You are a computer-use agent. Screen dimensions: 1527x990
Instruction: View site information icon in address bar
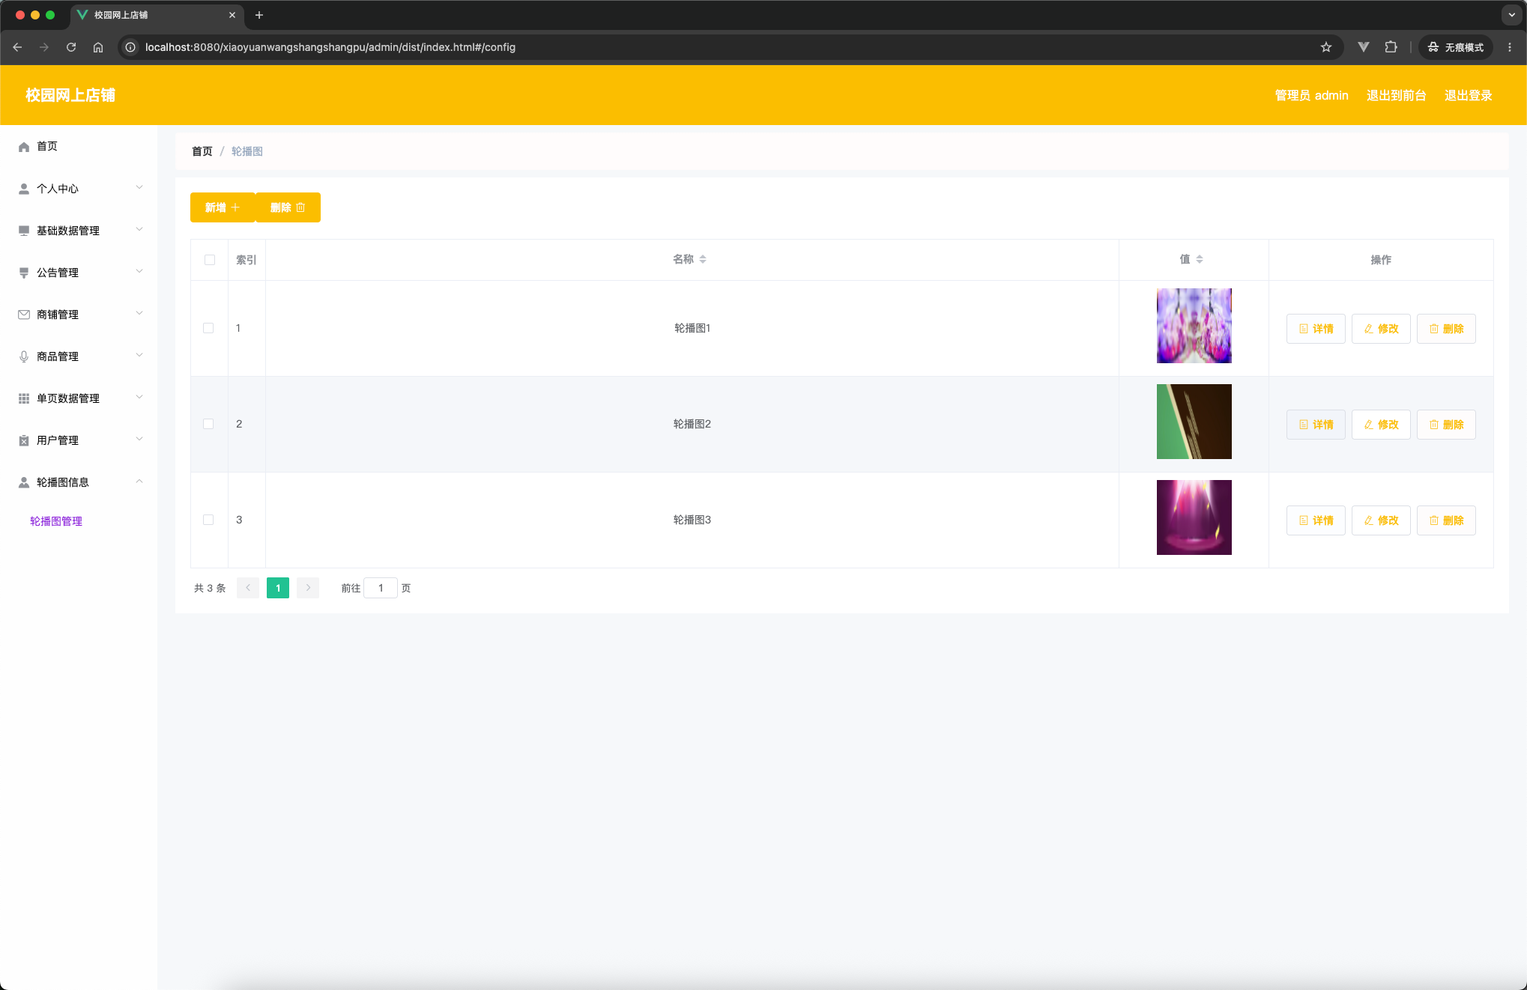click(x=130, y=47)
